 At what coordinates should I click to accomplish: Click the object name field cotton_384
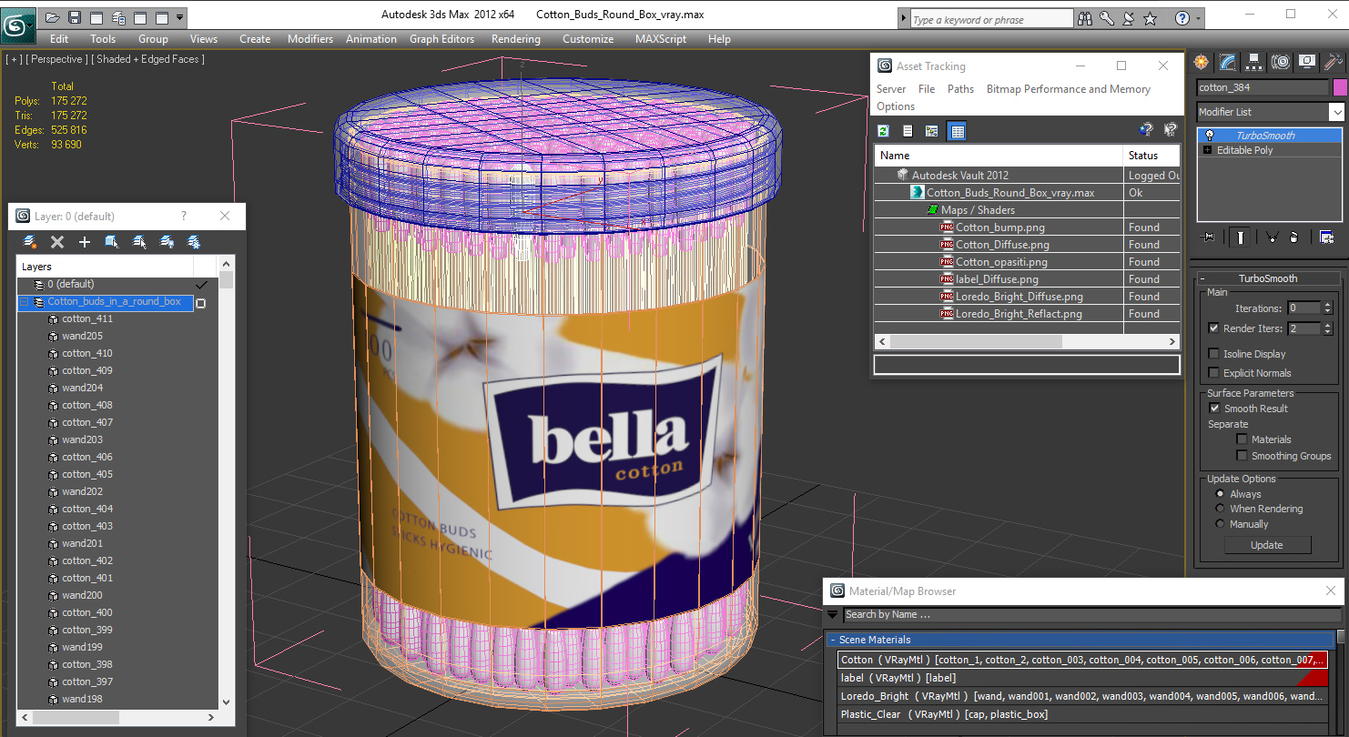click(1263, 87)
